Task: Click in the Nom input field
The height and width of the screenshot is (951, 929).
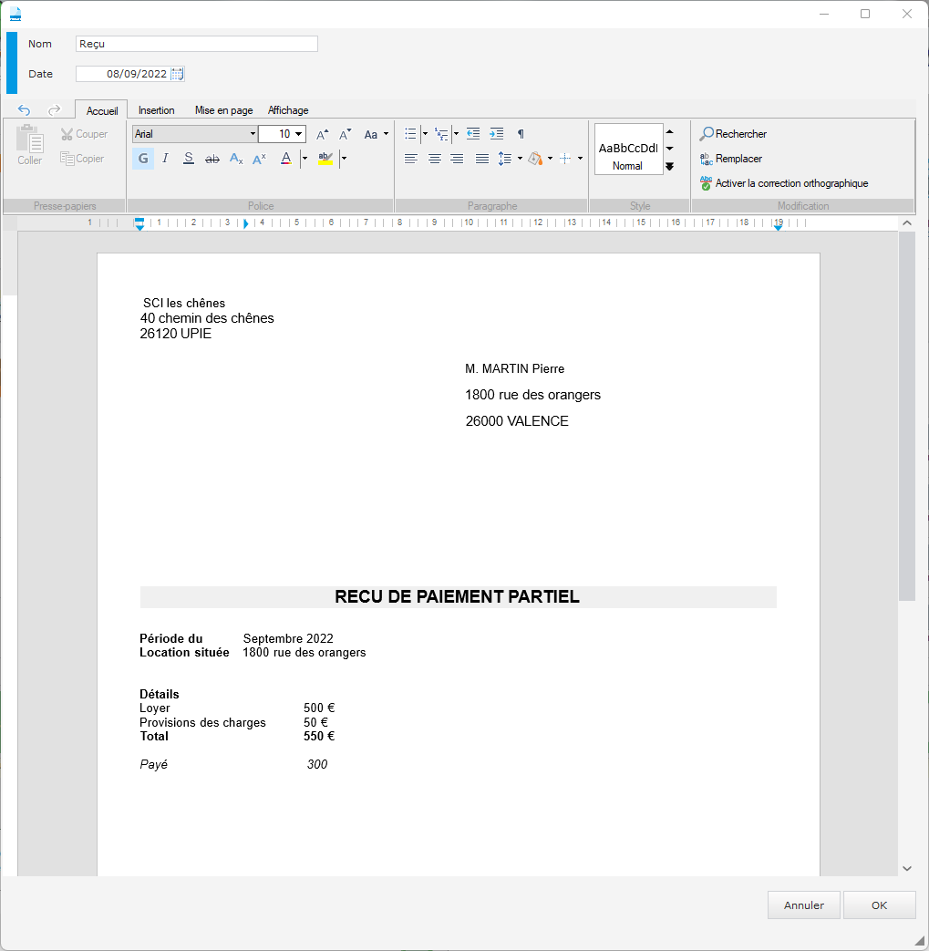Action: click(196, 44)
